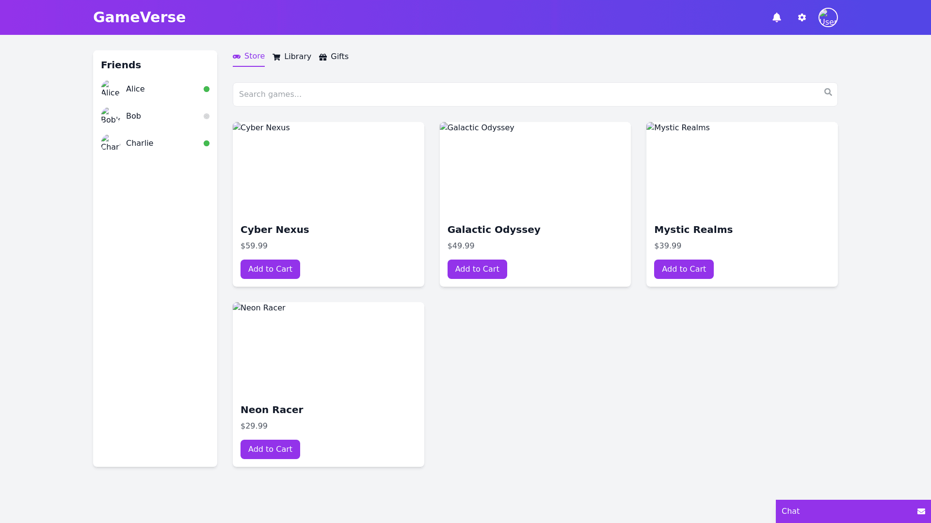This screenshot has width=931, height=523.
Task: Select the Store tab
Action: pyautogui.click(x=249, y=56)
